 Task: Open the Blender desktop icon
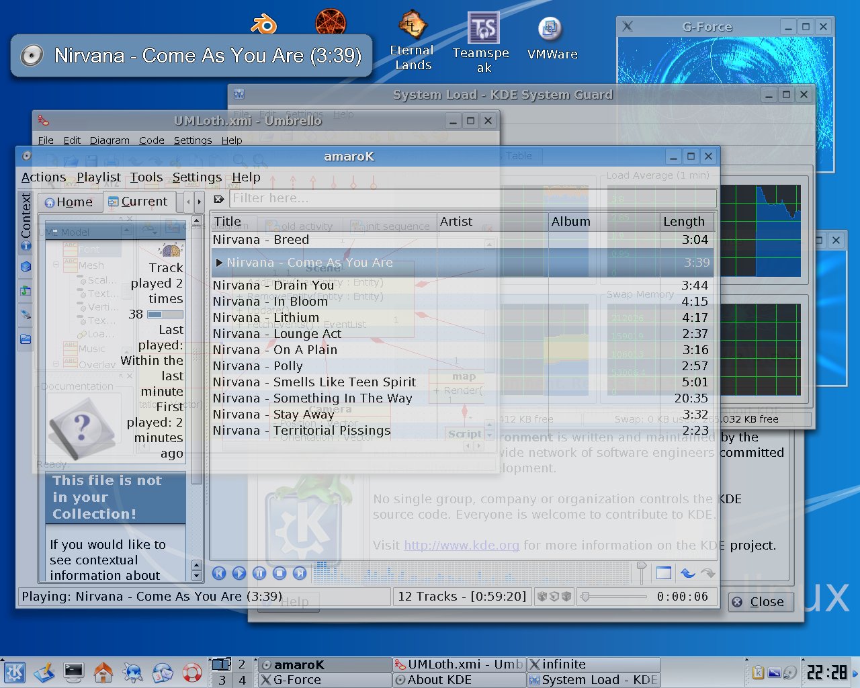tap(263, 25)
